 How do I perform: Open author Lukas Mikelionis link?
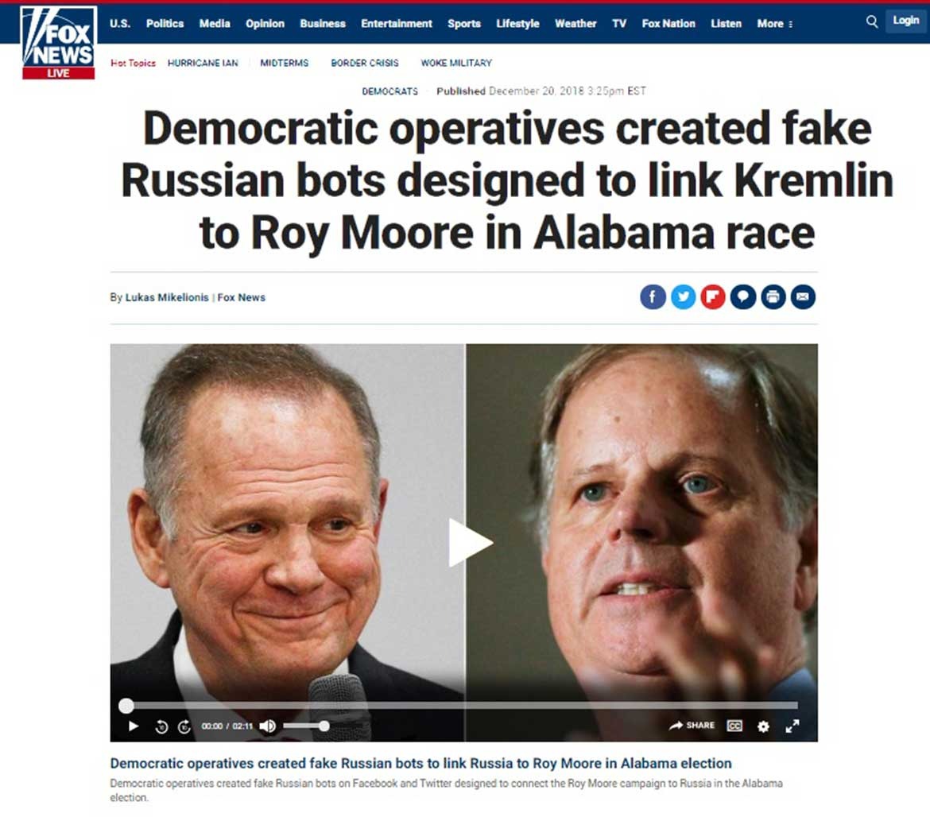click(167, 297)
